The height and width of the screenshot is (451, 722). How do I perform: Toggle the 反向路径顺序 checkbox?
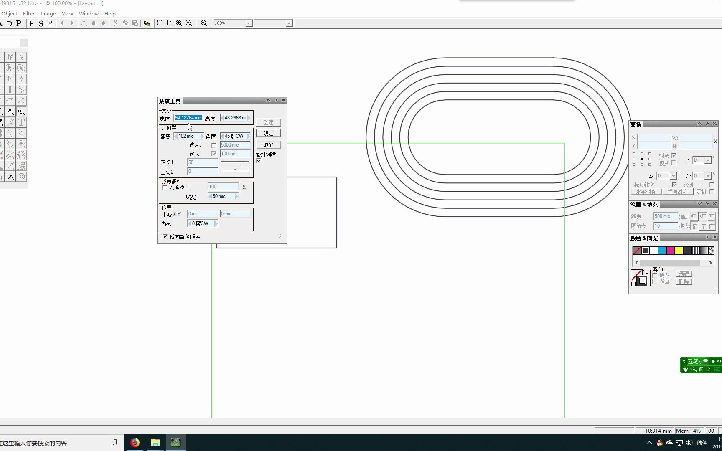coord(165,237)
